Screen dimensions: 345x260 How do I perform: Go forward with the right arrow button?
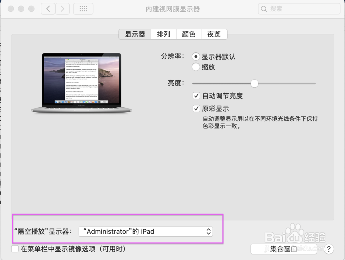coord(62,9)
